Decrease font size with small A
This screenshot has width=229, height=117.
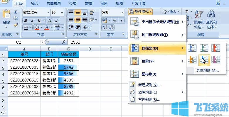coord(56,21)
